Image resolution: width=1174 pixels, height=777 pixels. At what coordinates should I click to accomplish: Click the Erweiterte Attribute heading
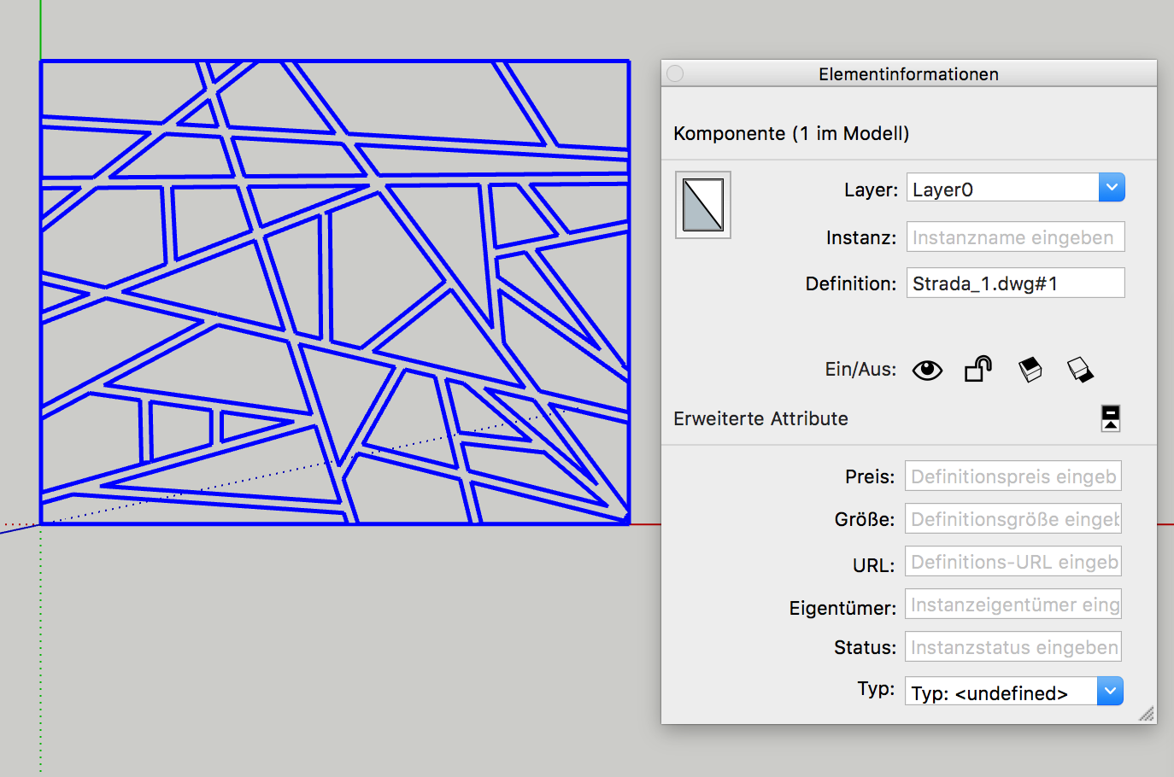point(760,419)
